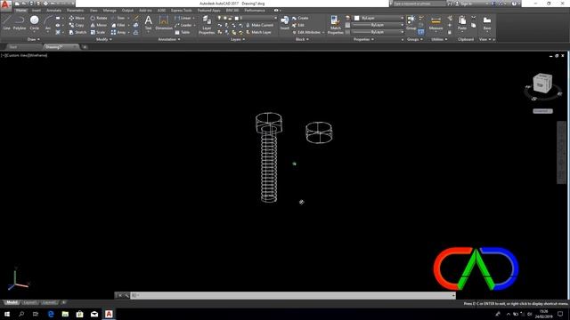The height and width of the screenshot is (320, 570).
Task: Select the Polyline tool
Action: tap(20, 22)
